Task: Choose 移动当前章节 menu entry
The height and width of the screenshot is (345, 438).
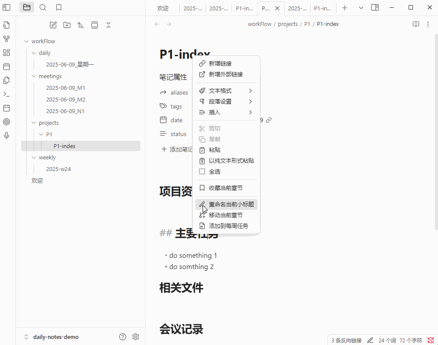Action: click(x=226, y=215)
